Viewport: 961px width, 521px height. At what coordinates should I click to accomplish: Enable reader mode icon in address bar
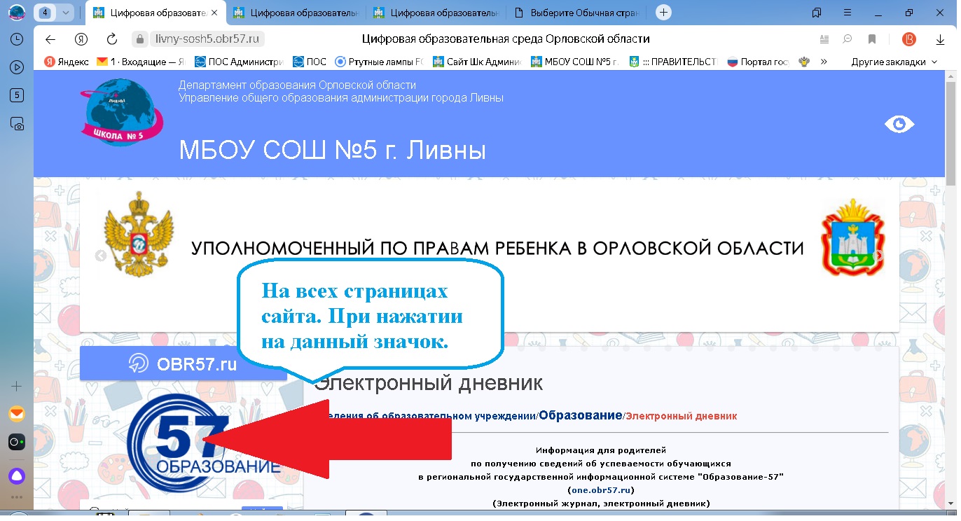(x=824, y=39)
